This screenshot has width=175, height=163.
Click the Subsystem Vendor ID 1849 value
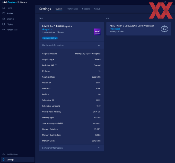pos(98,106)
